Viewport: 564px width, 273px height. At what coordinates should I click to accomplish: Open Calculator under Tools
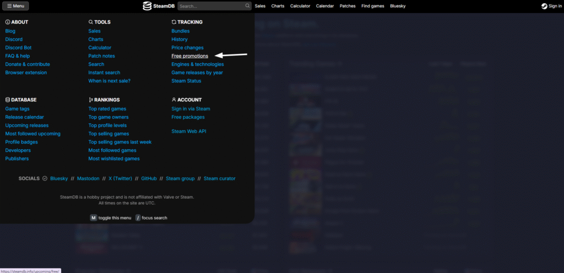(x=100, y=48)
